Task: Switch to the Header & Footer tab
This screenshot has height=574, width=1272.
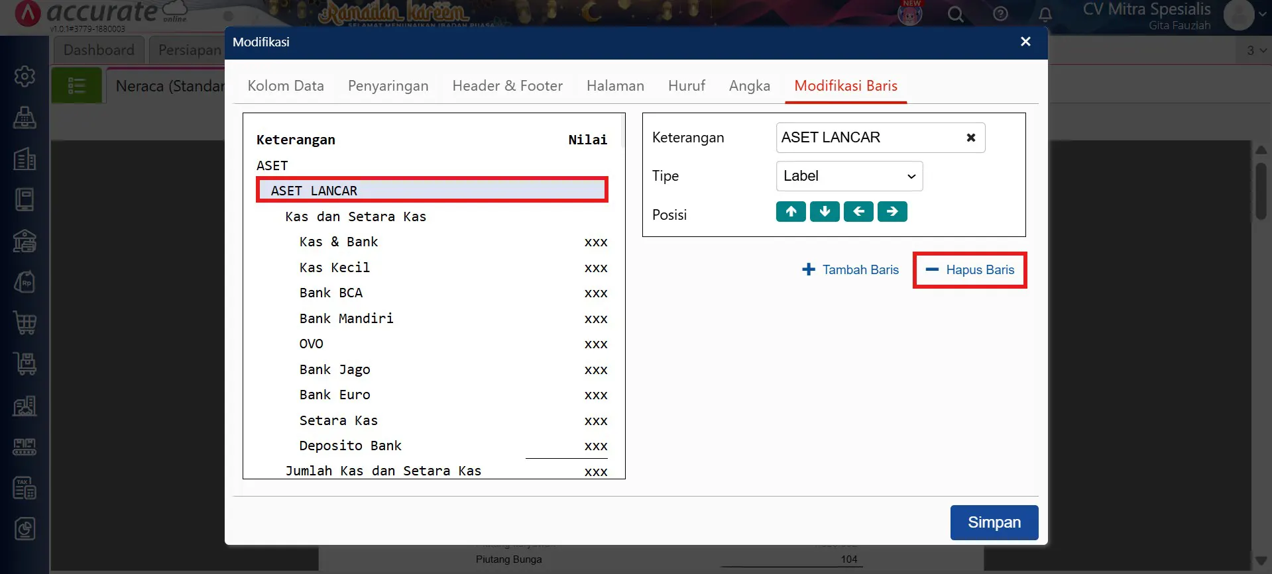Action: click(507, 86)
